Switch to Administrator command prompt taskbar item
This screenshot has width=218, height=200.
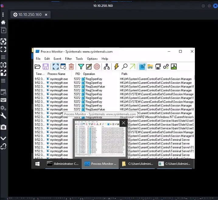[63, 164]
